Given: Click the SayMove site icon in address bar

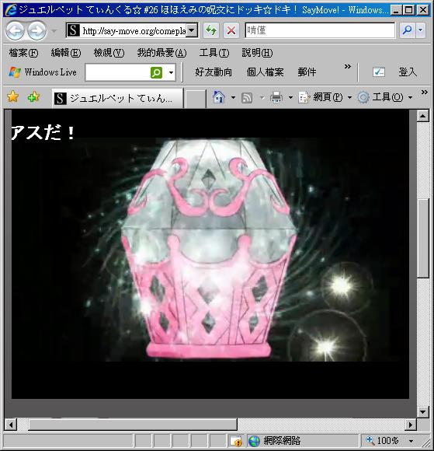Looking at the screenshot, I should pos(73,30).
